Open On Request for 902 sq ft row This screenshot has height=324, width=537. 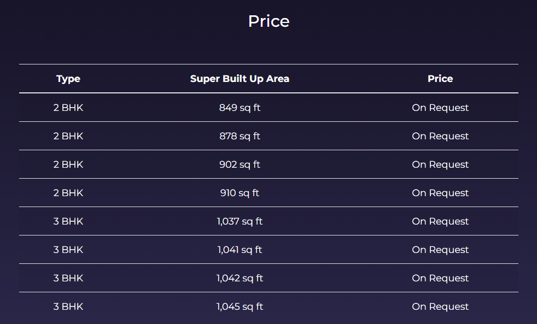pyautogui.click(x=440, y=164)
